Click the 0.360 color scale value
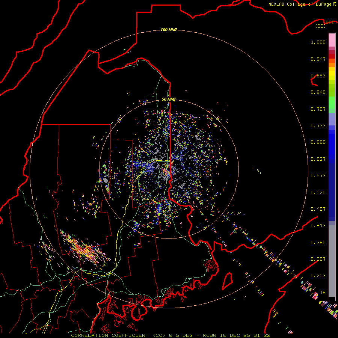The image size is (338, 338). click(318, 243)
